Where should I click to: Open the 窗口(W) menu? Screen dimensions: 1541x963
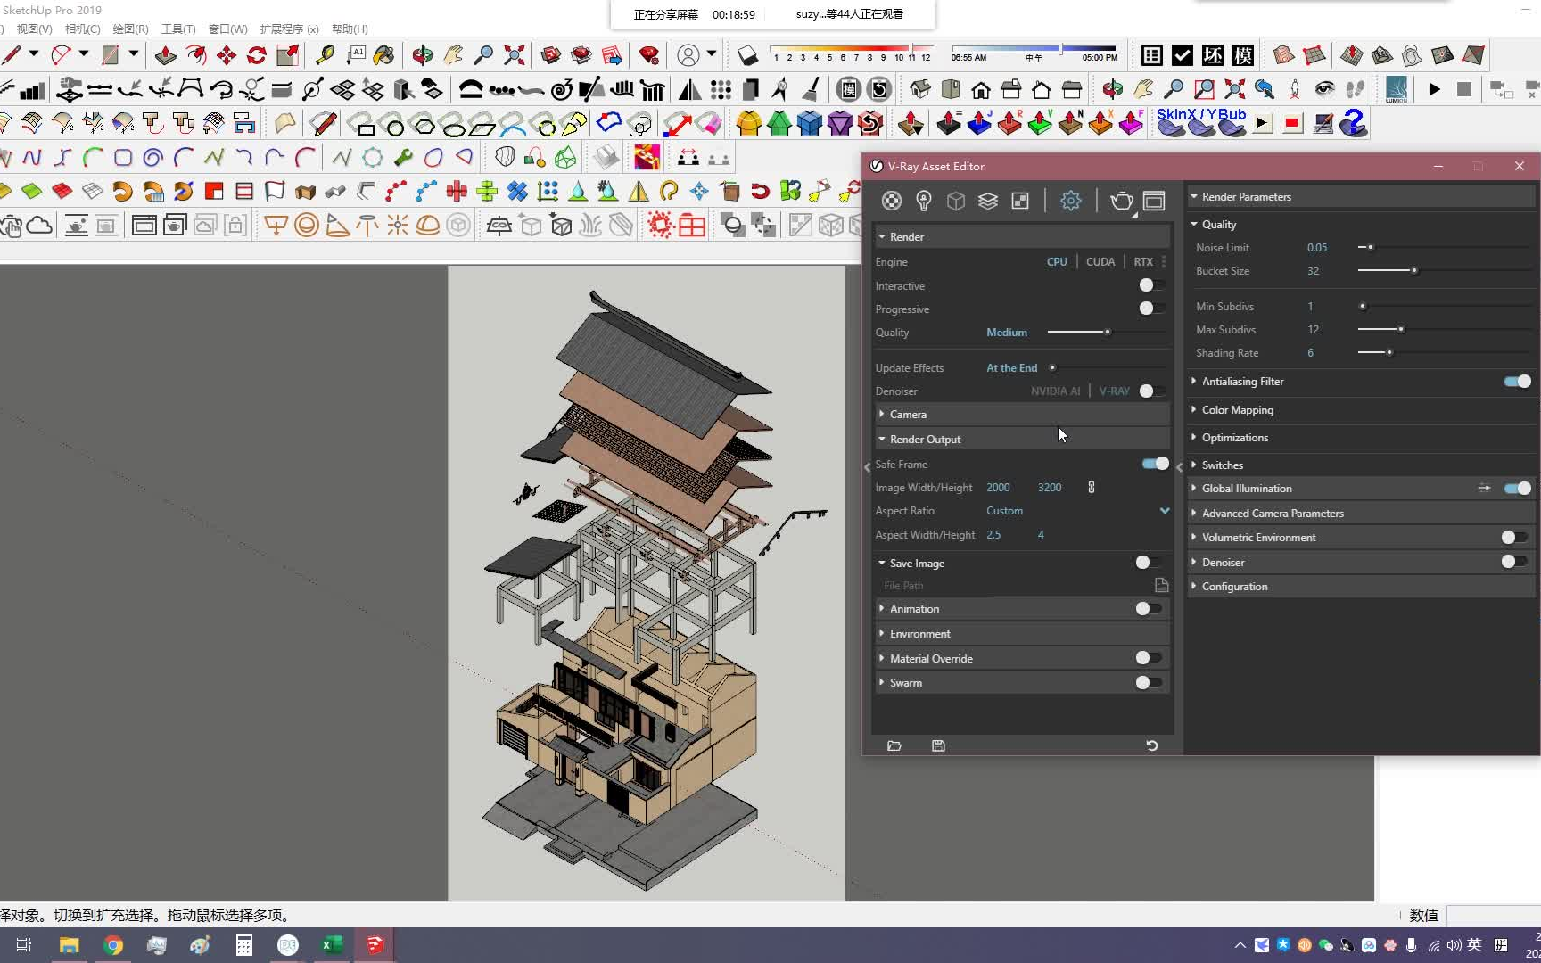tap(227, 29)
